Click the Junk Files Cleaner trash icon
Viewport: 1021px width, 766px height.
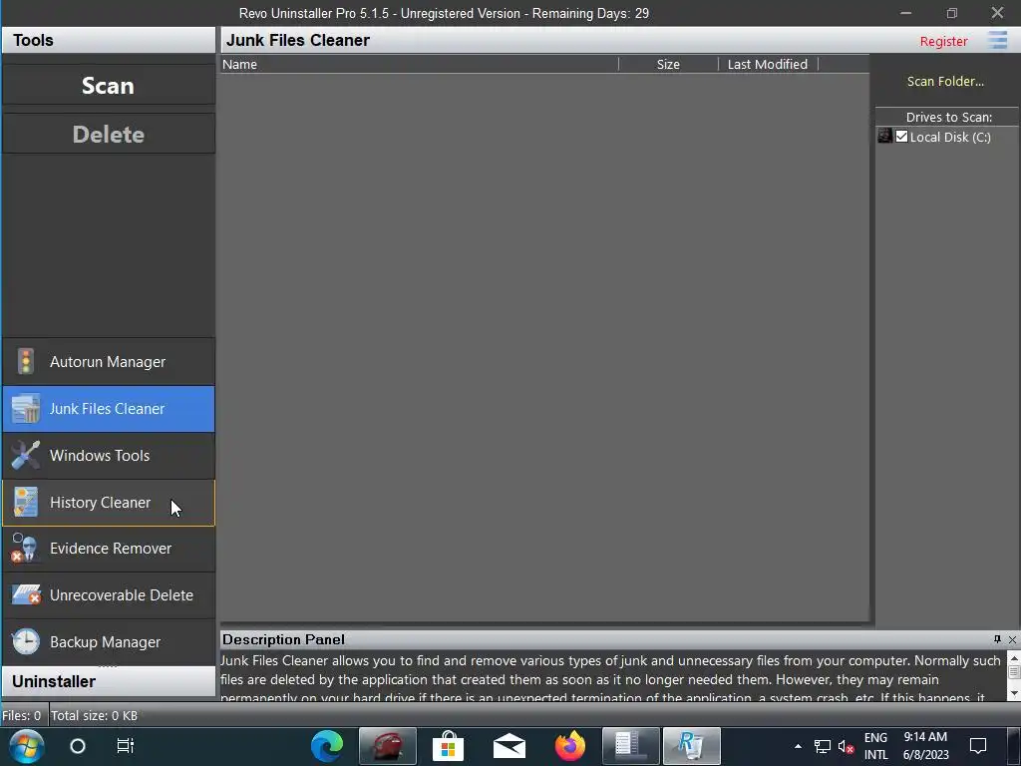tap(26, 408)
